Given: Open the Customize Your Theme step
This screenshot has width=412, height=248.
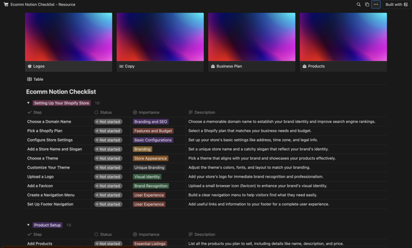Looking at the screenshot, I should click(48, 167).
